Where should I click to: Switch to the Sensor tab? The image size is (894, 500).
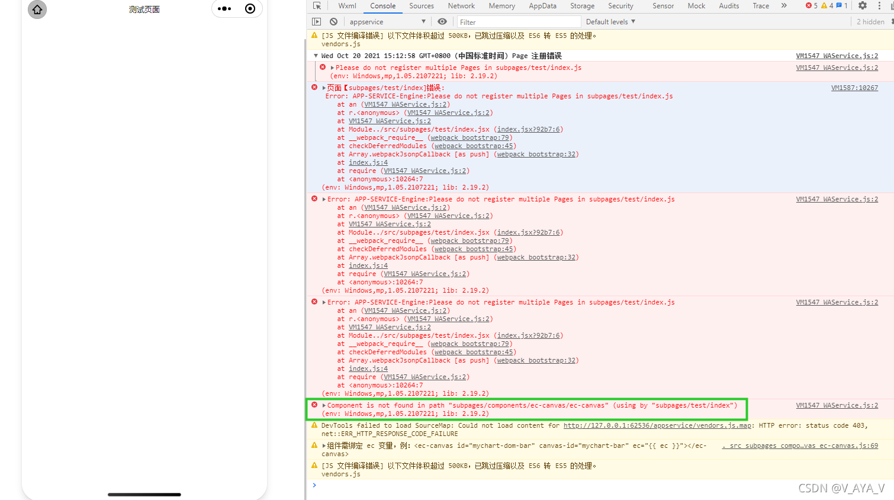(663, 6)
